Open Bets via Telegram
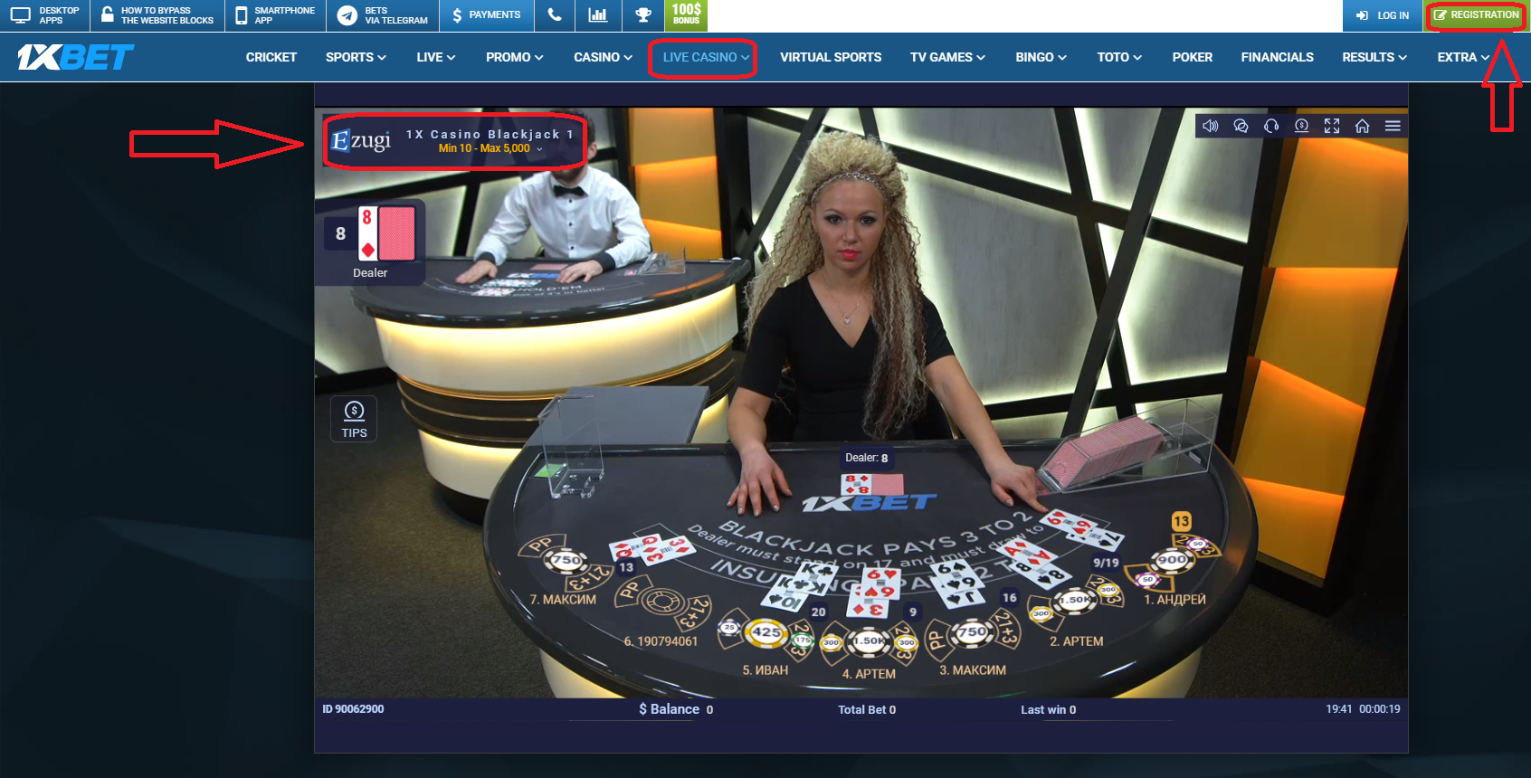The width and height of the screenshot is (1531, 778). click(x=383, y=15)
